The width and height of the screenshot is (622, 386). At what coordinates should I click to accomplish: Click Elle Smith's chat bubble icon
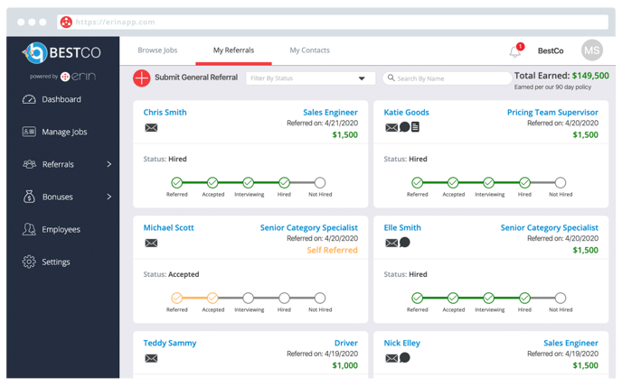pyautogui.click(x=405, y=243)
